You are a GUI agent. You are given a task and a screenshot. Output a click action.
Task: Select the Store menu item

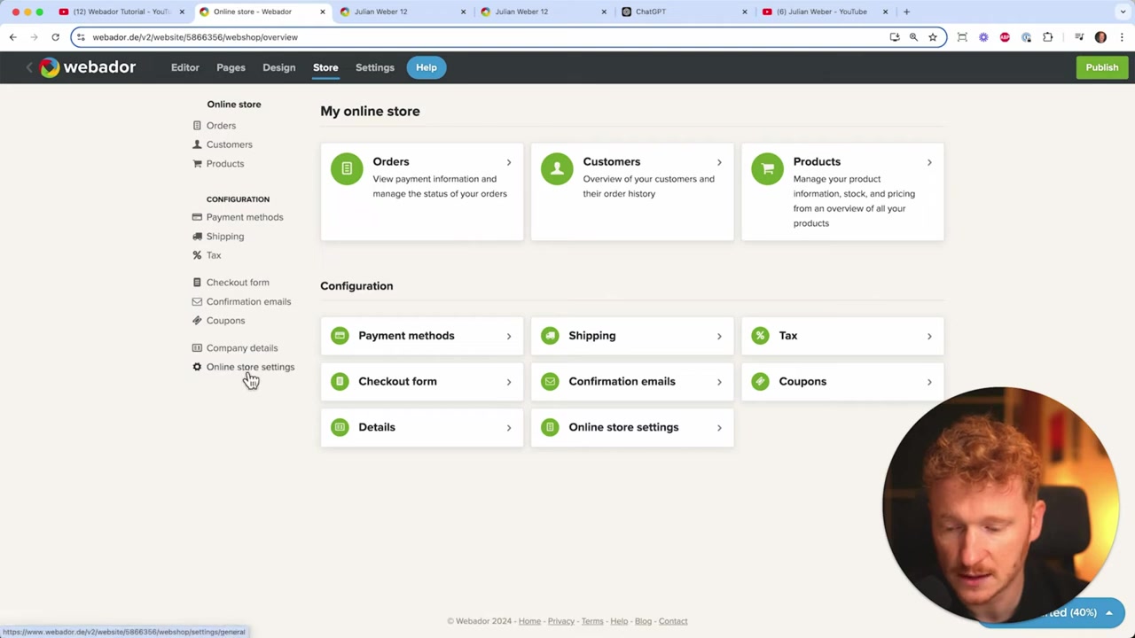click(x=325, y=67)
